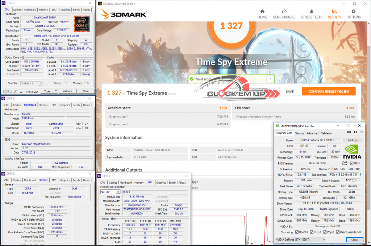This screenshot has height=246, width=371.
Task: Switch to Sensors tab in GPU-Z
Action: 300,133
